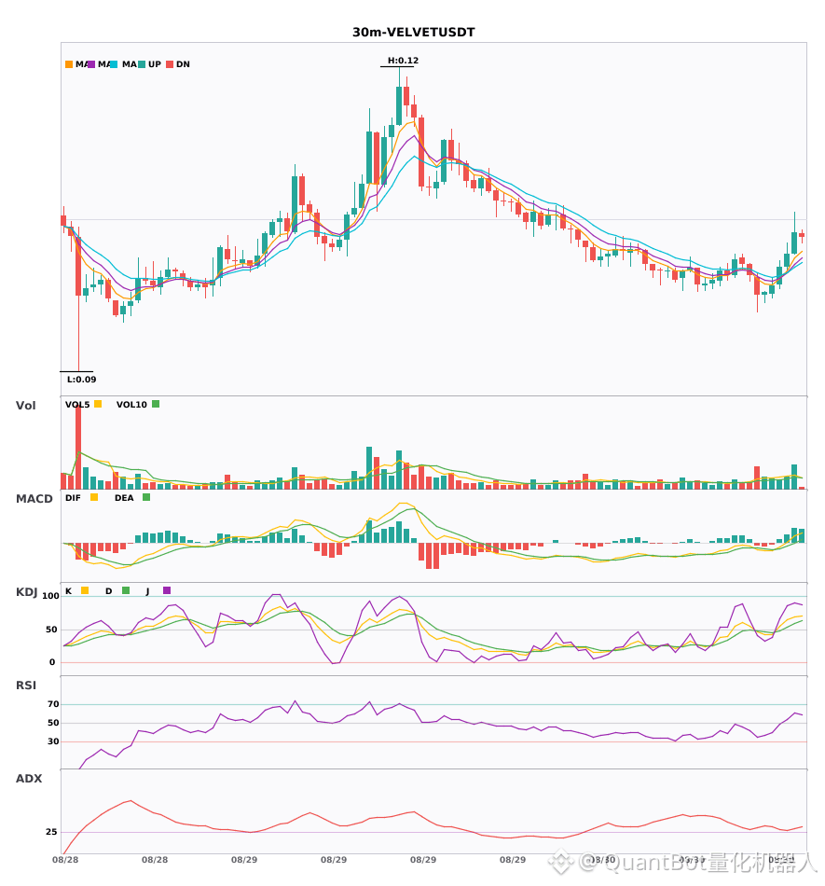The width and height of the screenshot is (825, 886).
Task: Click the ADX panel label
Action: pyautogui.click(x=29, y=779)
